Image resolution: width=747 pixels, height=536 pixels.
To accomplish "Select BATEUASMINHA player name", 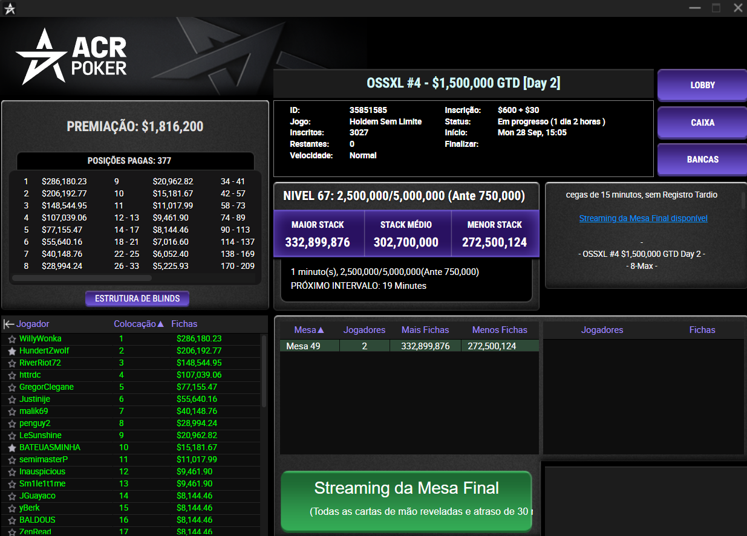I will (50, 448).
